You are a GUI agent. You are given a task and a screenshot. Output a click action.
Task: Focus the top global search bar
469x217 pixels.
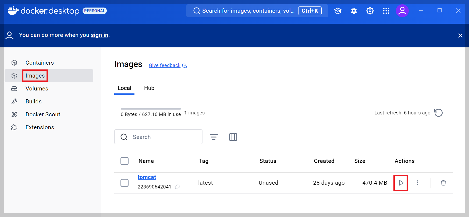click(x=257, y=11)
